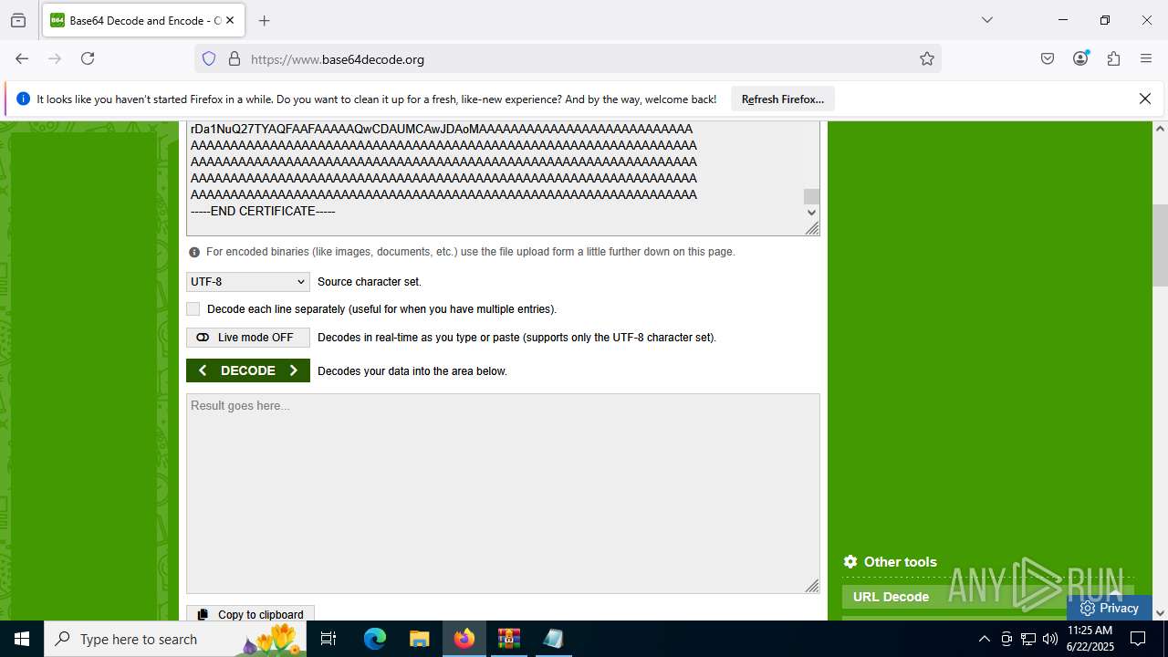Dismiss the Firefox refresh notification
1168x657 pixels.
click(x=1145, y=99)
